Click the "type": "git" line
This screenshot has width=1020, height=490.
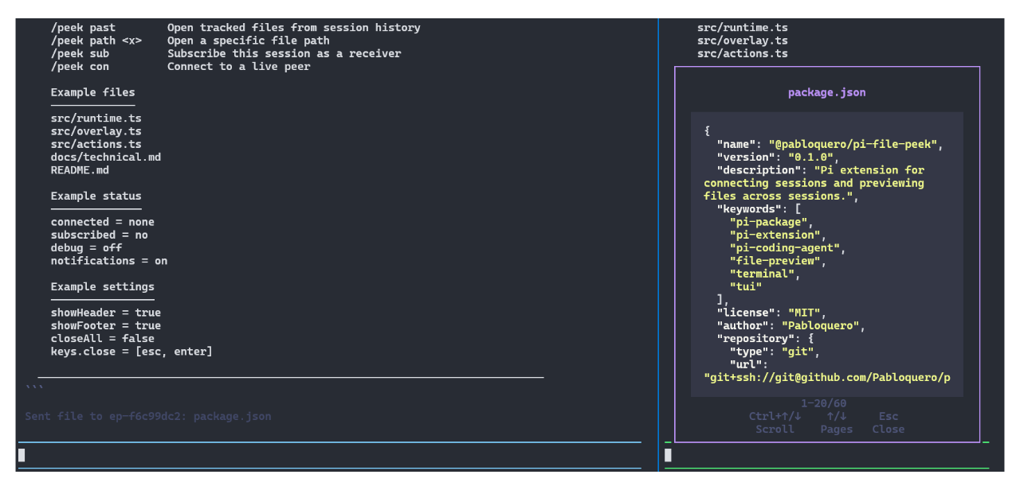tap(775, 351)
